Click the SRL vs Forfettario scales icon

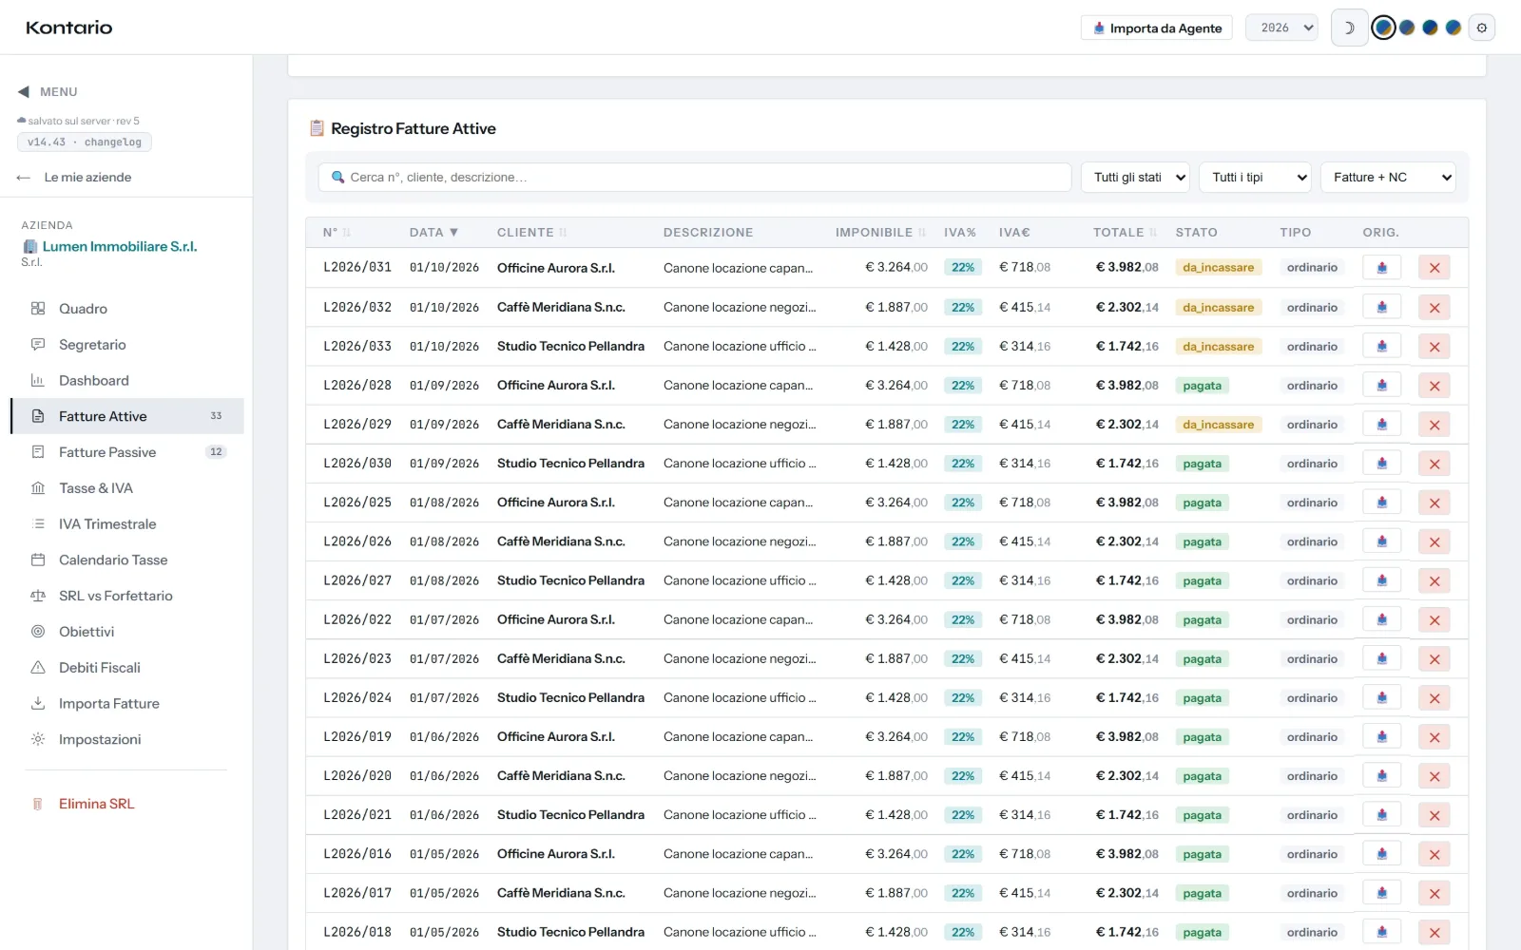pos(38,596)
